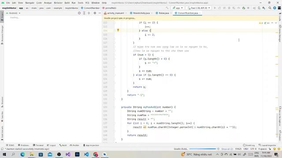282x158 pixels.
Task: Open the AVD Device Manager toolbar icon
Action: tap(259, 8)
